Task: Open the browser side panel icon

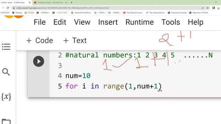Action: 213,8
